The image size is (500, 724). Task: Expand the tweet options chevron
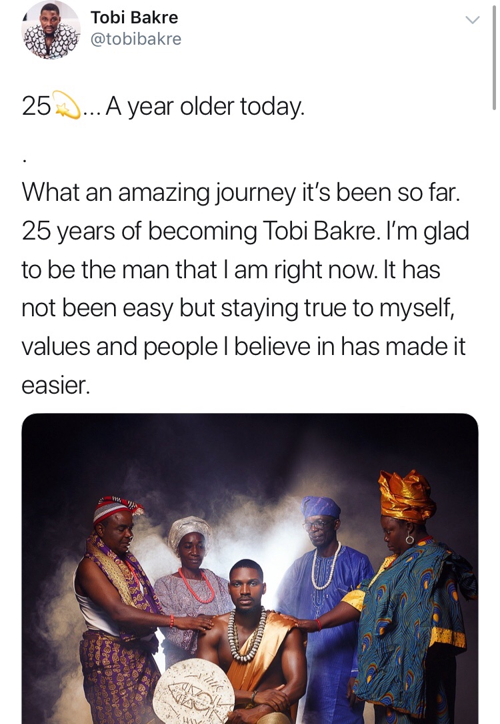coord(472,20)
